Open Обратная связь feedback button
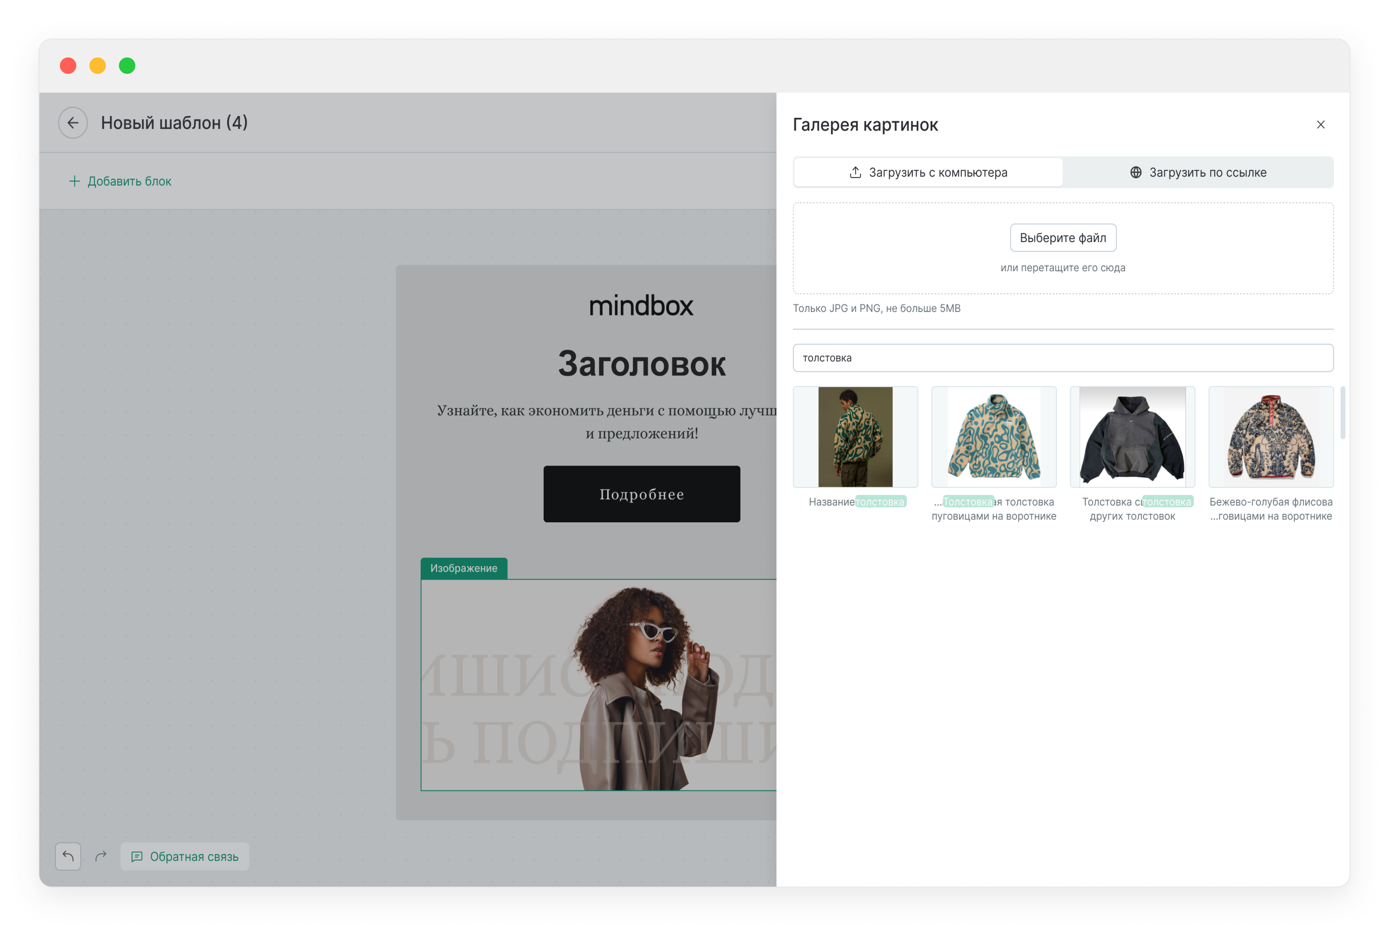Viewport: 1389px width, 926px height. [x=185, y=856]
